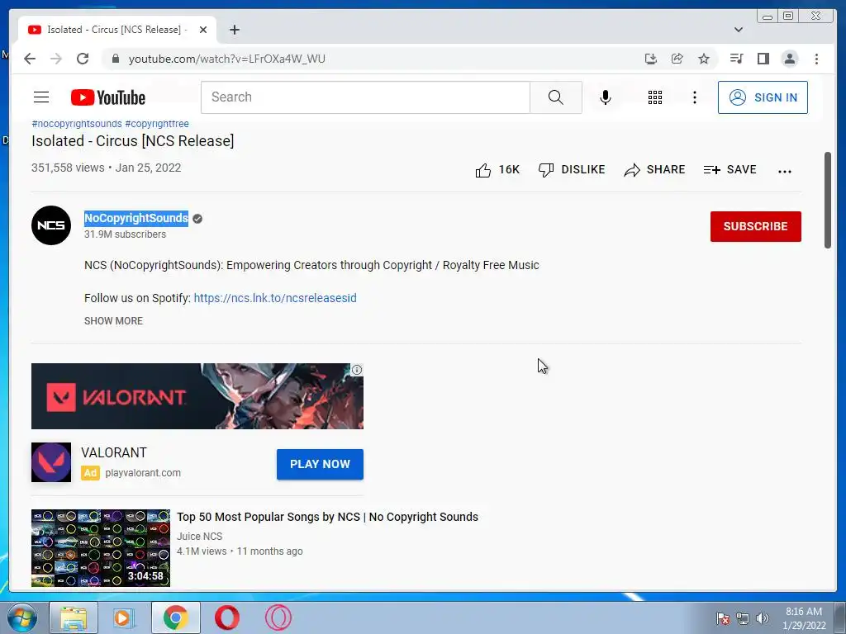This screenshot has width=846, height=634.
Task: Open Chrome three-dot menu
Action: point(816,59)
